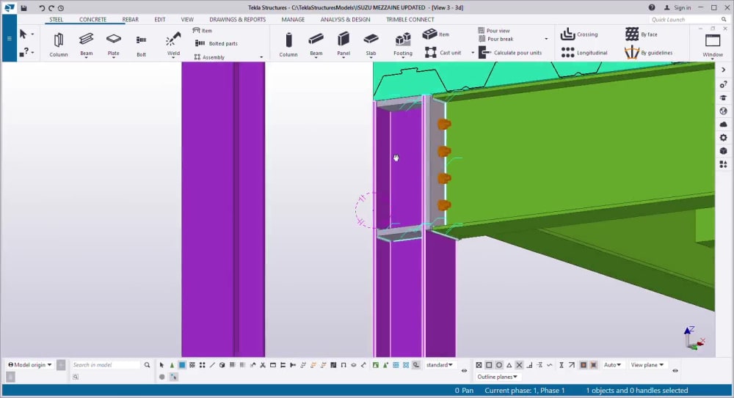Toggle snap to perpendicular points
Screen dimensions: 734x398
529,365
